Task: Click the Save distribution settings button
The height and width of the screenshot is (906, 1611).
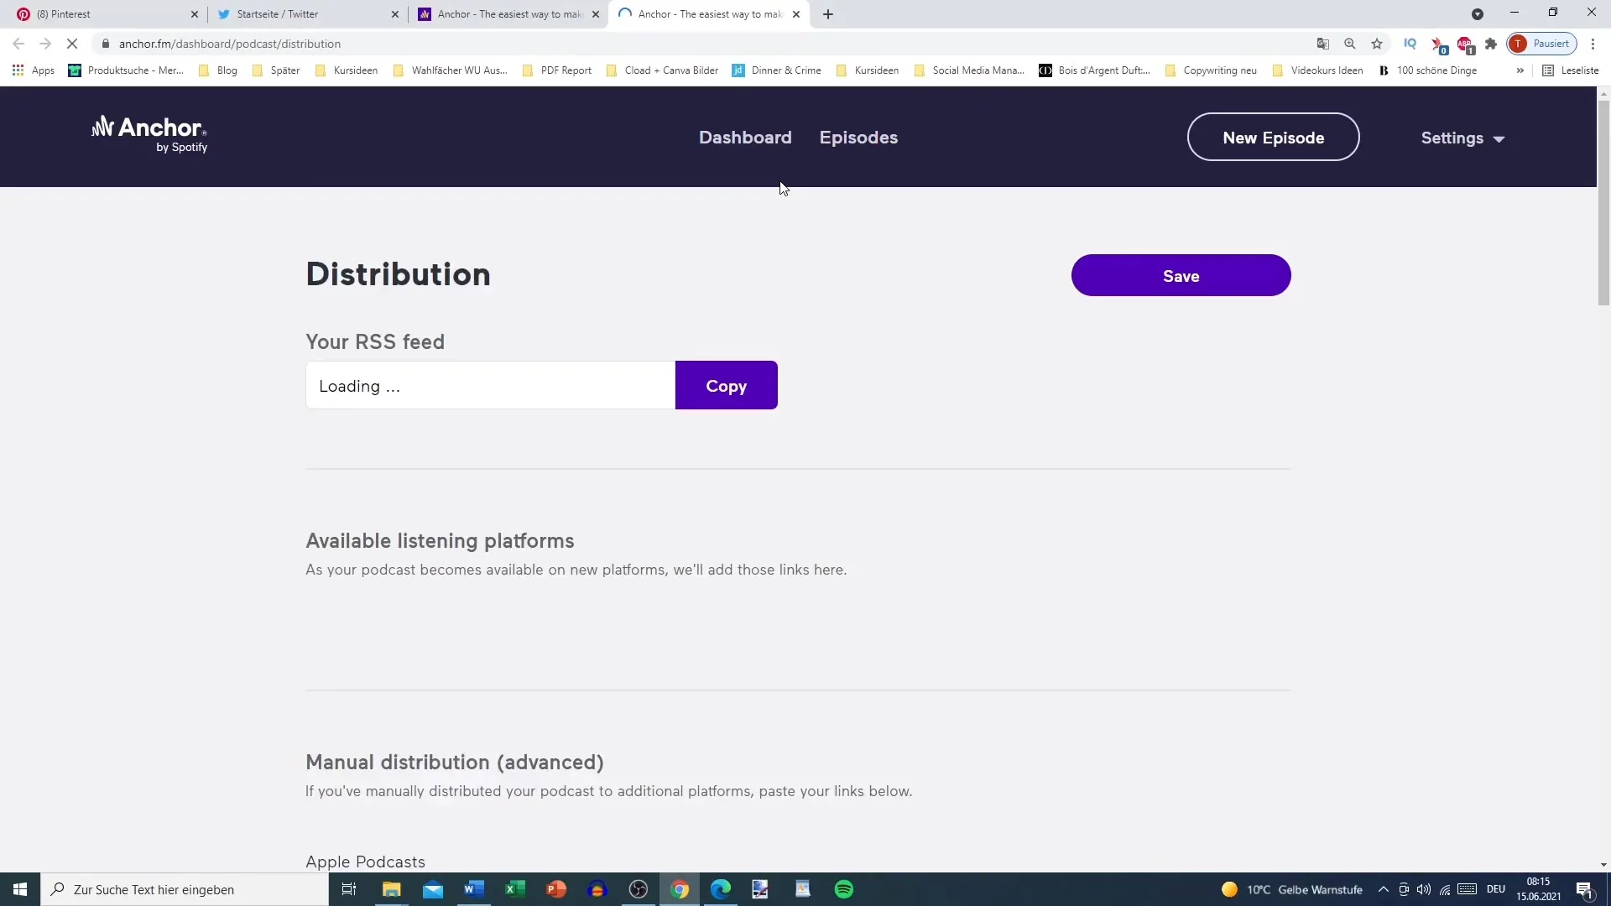Action: click(x=1181, y=275)
